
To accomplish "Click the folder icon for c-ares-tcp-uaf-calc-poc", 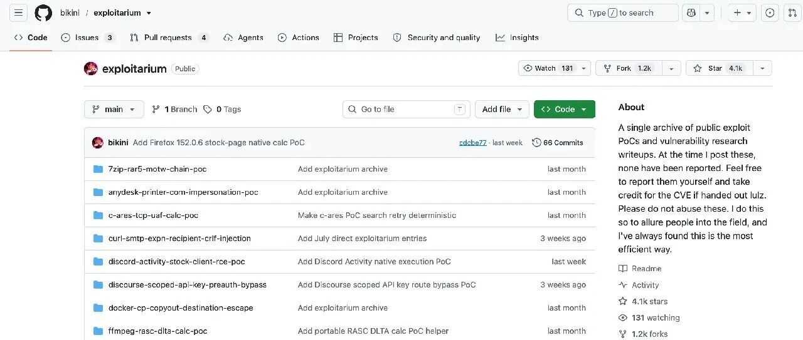I will [98, 215].
